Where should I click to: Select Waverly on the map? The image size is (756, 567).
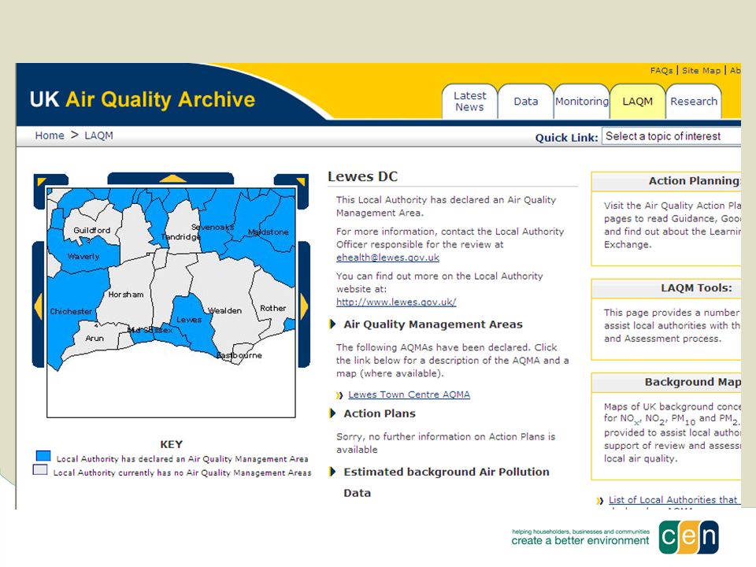83,256
